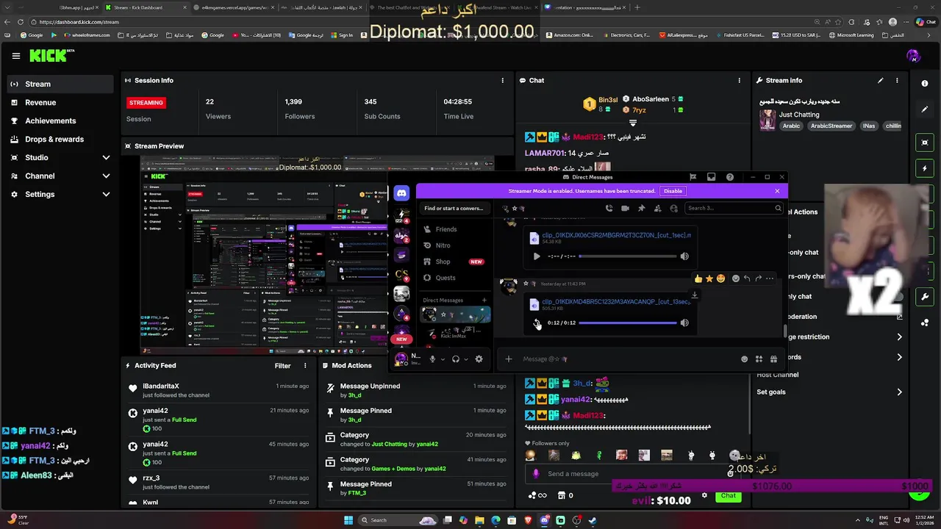The height and width of the screenshot is (529, 941).
Task: Click the right rail screen capture icon
Action: click(925, 143)
